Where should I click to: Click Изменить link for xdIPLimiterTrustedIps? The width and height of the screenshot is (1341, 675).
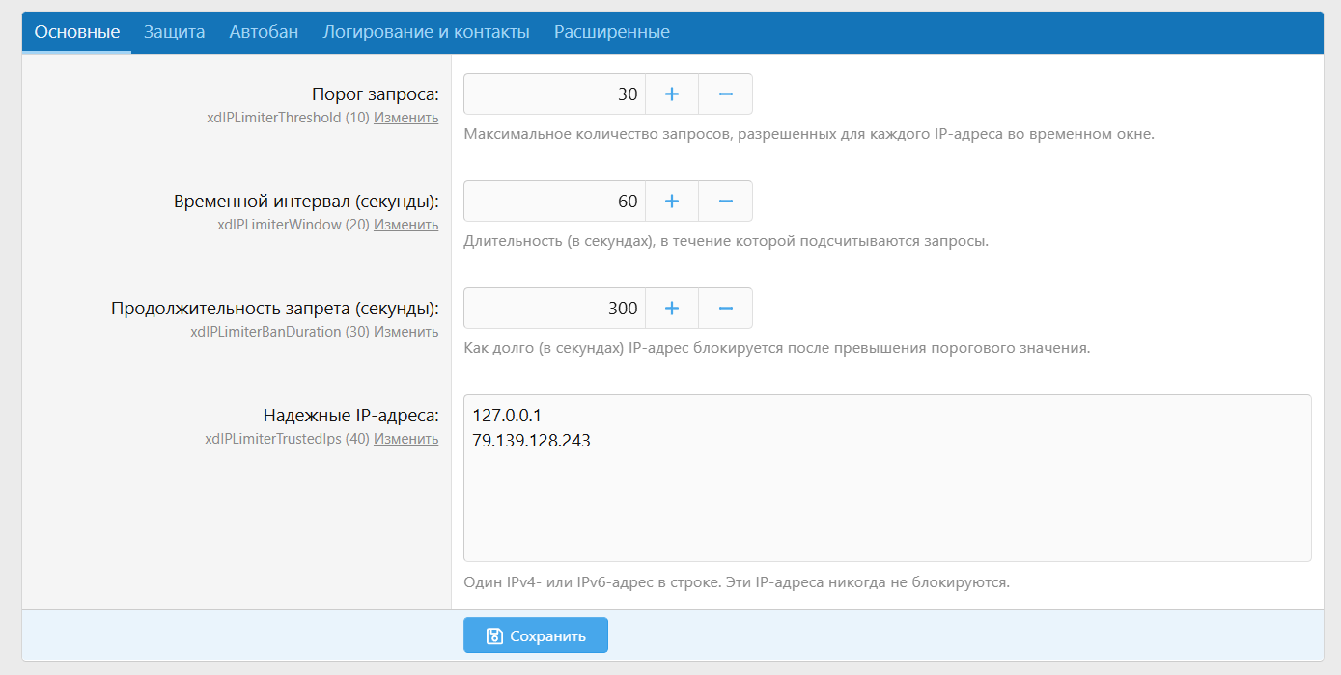[x=405, y=439]
